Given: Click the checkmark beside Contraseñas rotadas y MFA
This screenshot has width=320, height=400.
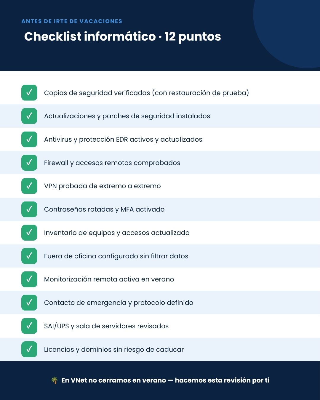Looking at the screenshot, I should (x=29, y=209).
